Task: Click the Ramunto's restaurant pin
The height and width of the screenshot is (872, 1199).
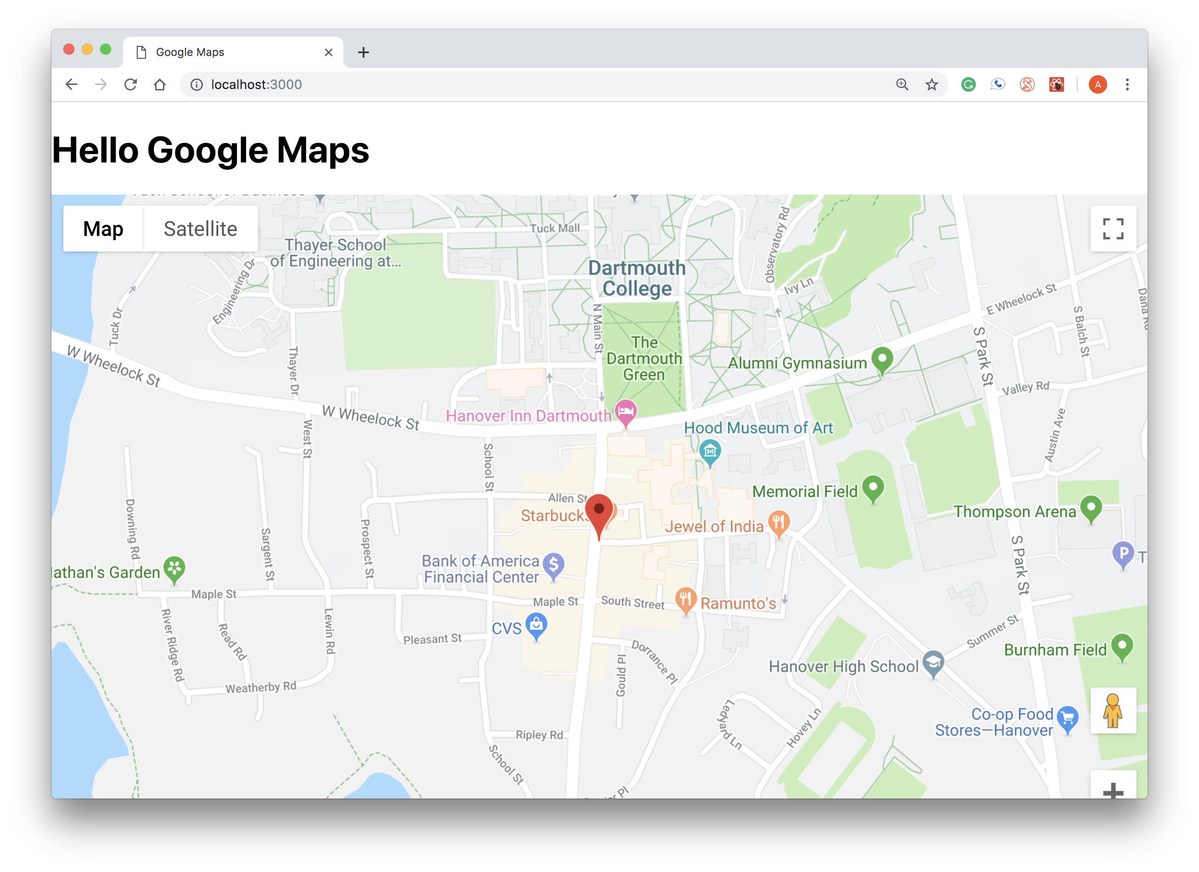Action: 685,600
